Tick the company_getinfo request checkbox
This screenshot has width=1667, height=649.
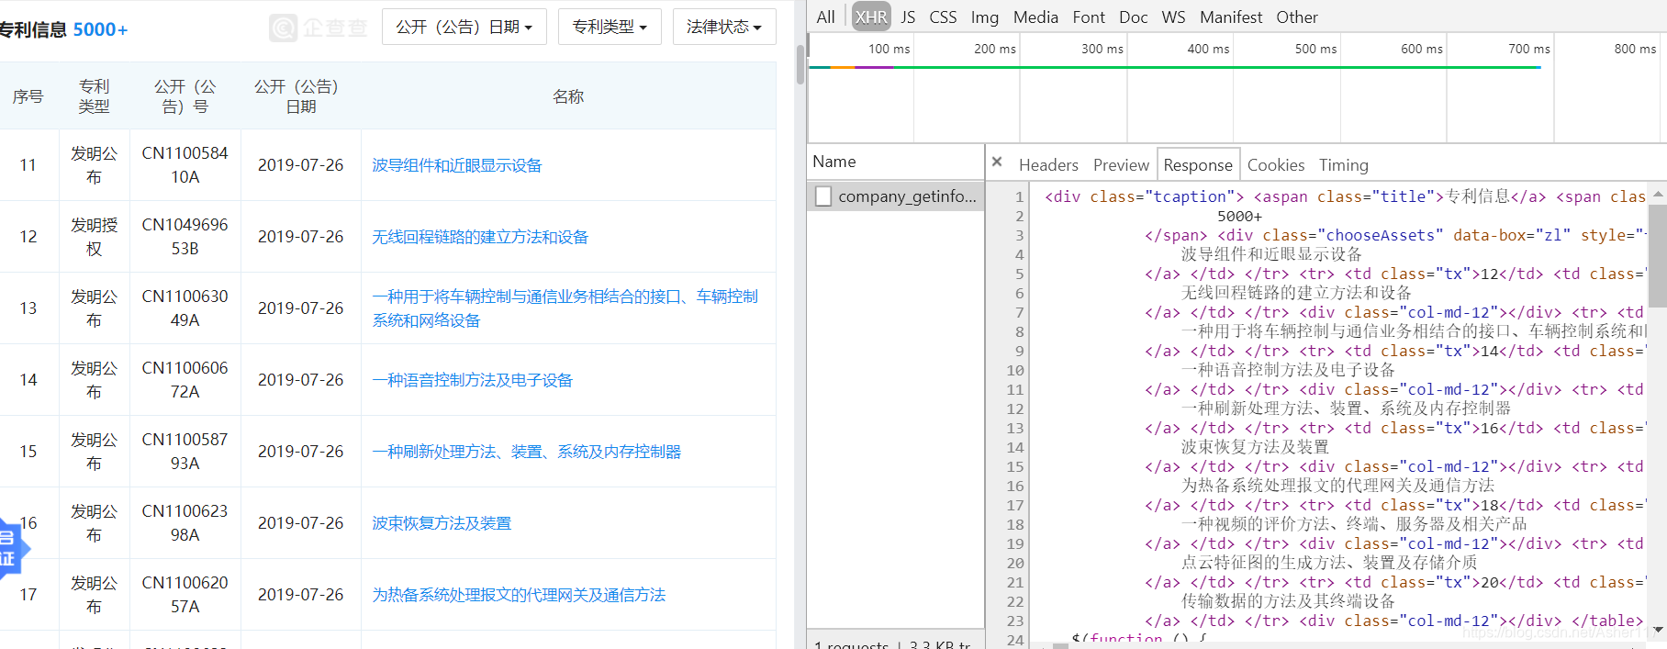823,196
